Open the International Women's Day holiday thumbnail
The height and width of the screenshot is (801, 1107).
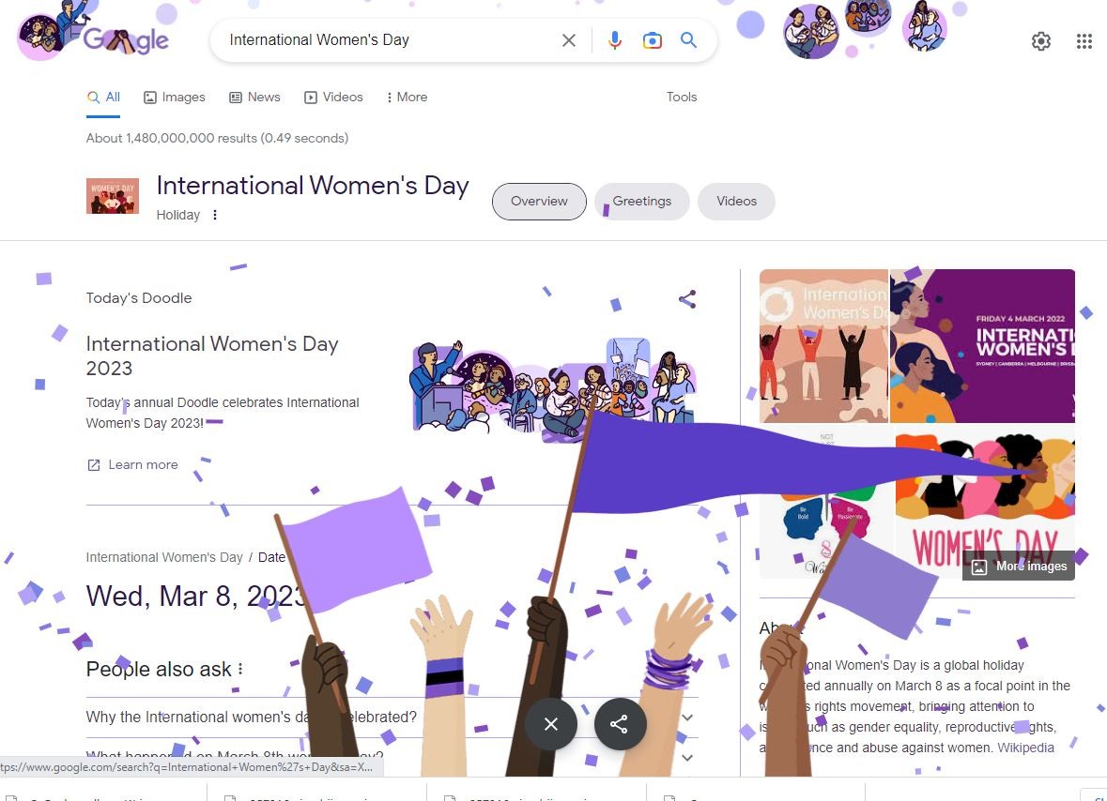(x=113, y=195)
